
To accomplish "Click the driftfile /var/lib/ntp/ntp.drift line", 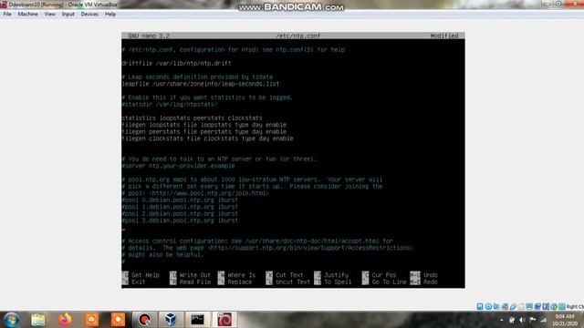I will 176,63.
